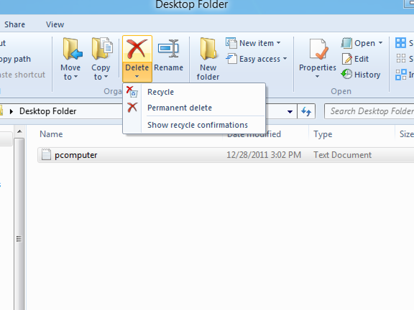
Task: Click the Rename icon
Action: 169,48
